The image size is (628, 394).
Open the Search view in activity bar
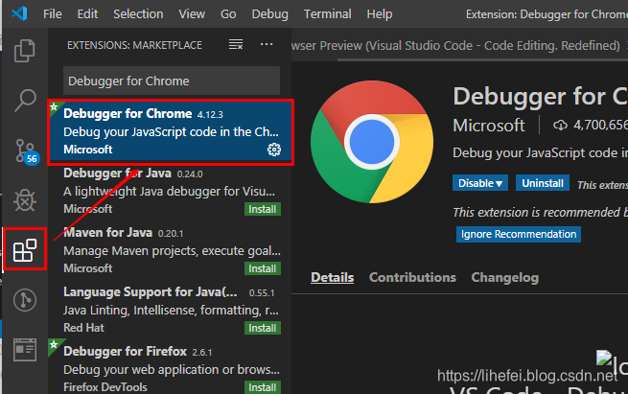25,100
